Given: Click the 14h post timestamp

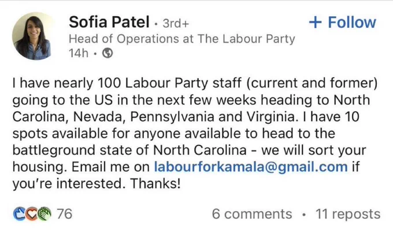Looking at the screenshot, I should [79, 53].
